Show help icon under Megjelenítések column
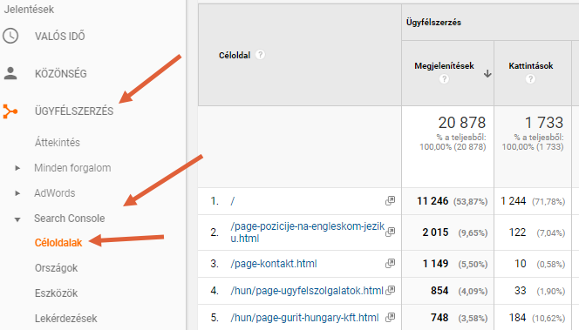Image resolution: width=579 pixels, height=330 pixels. click(x=444, y=79)
